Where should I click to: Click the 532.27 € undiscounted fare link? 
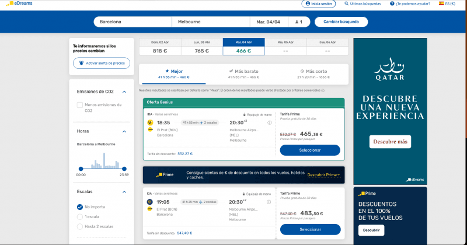tap(185, 154)
